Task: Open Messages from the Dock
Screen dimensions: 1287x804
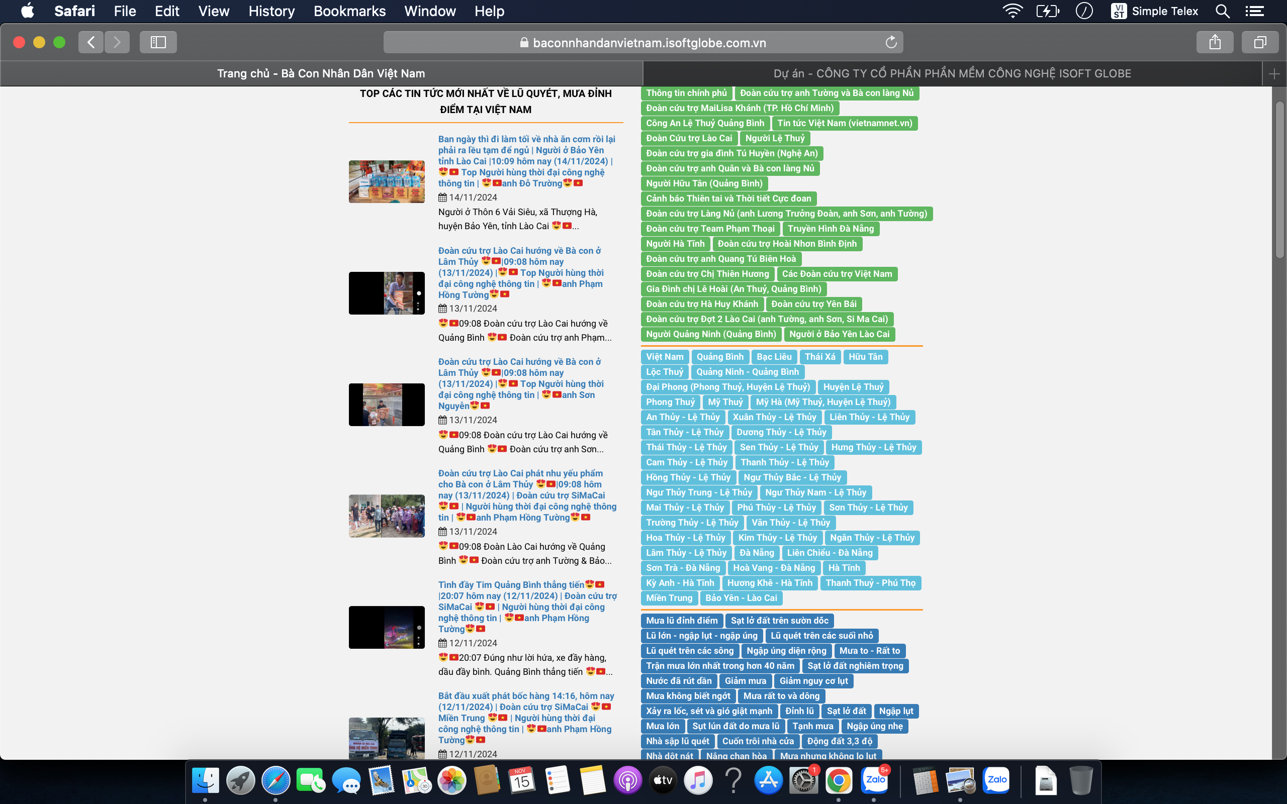Action: coord(346,780)
